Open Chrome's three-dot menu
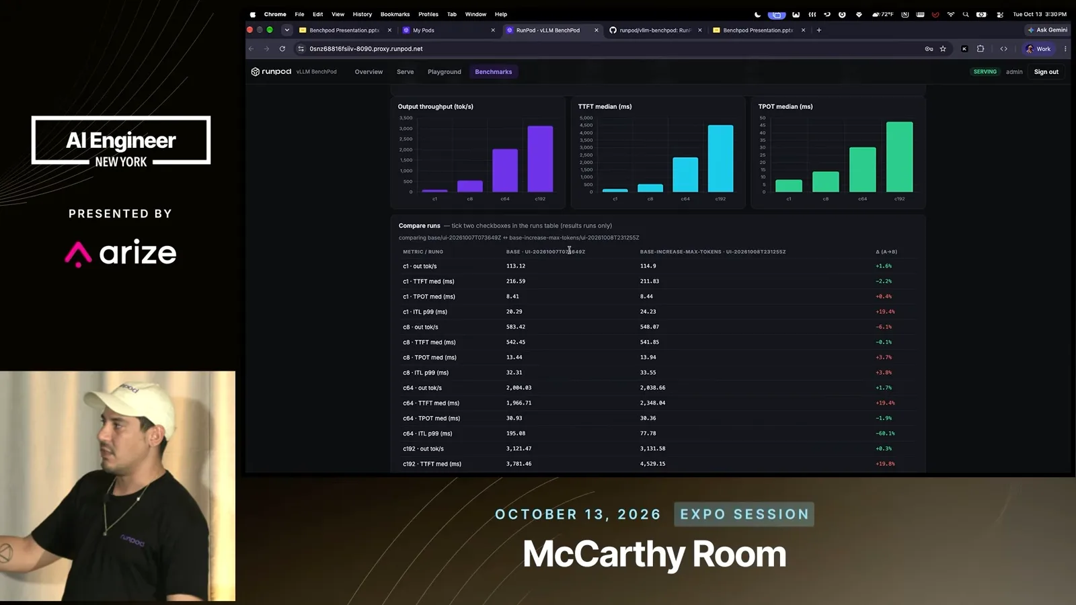Screen dimensions: 1076x605 [x=1065, y=49]
